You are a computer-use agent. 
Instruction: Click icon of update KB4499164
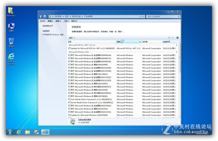tap(69, 55)
